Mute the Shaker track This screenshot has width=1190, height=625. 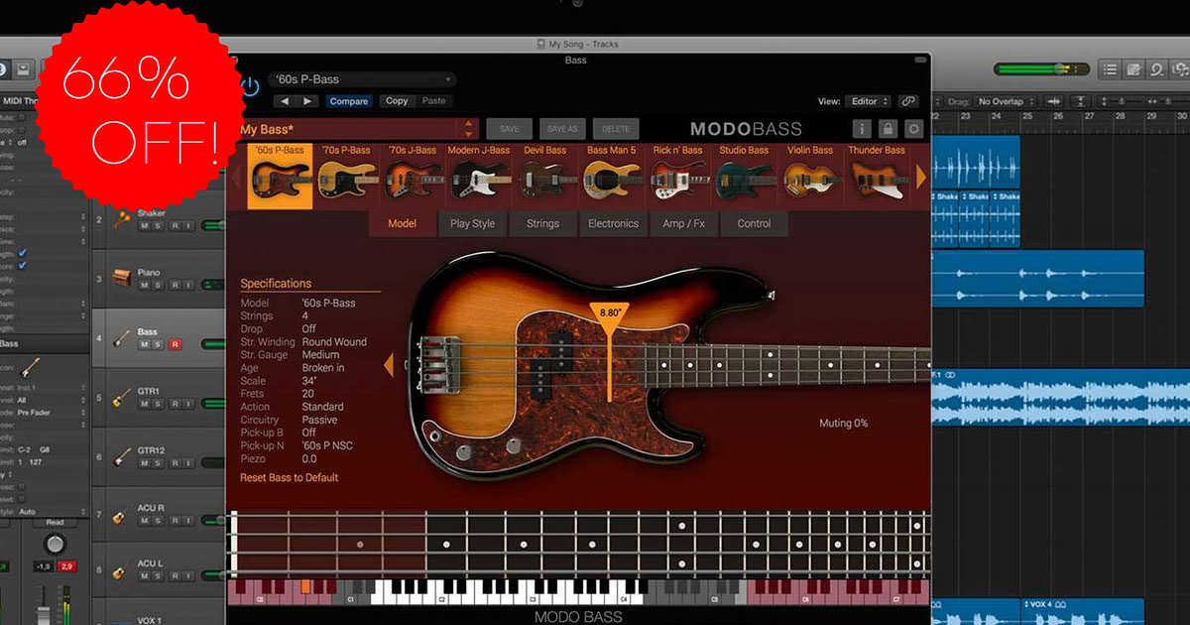(x=144, y=226)
